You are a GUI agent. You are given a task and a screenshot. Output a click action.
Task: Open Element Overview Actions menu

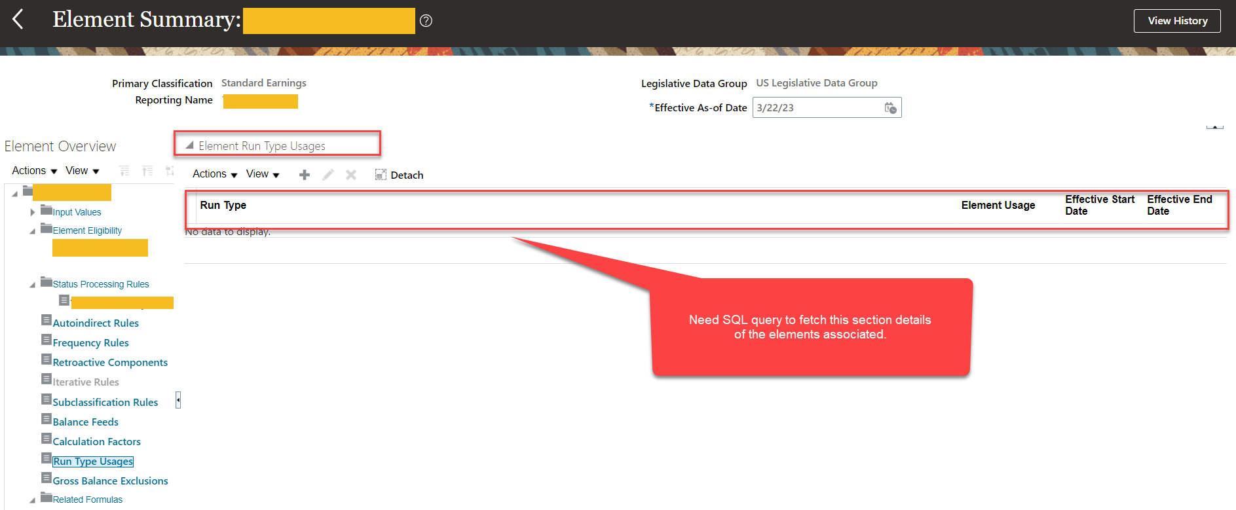coord(35,171)
